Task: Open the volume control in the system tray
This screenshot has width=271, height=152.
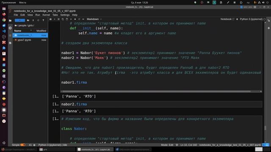Action: coord(263,3)
